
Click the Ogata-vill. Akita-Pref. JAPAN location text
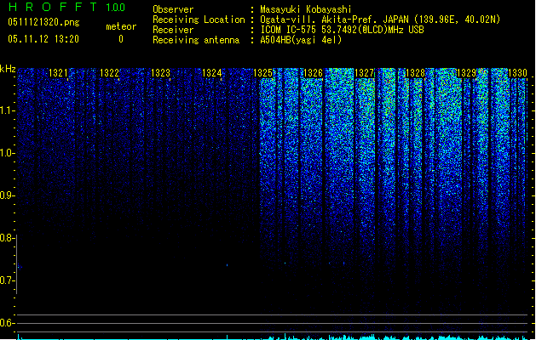380,20
